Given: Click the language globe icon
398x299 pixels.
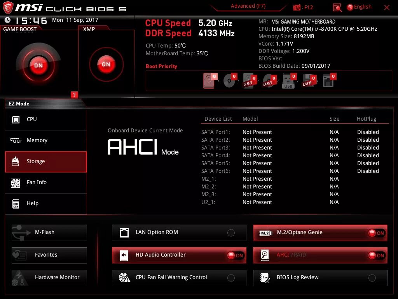Looking at the screenshot, I should coord(350,7).
